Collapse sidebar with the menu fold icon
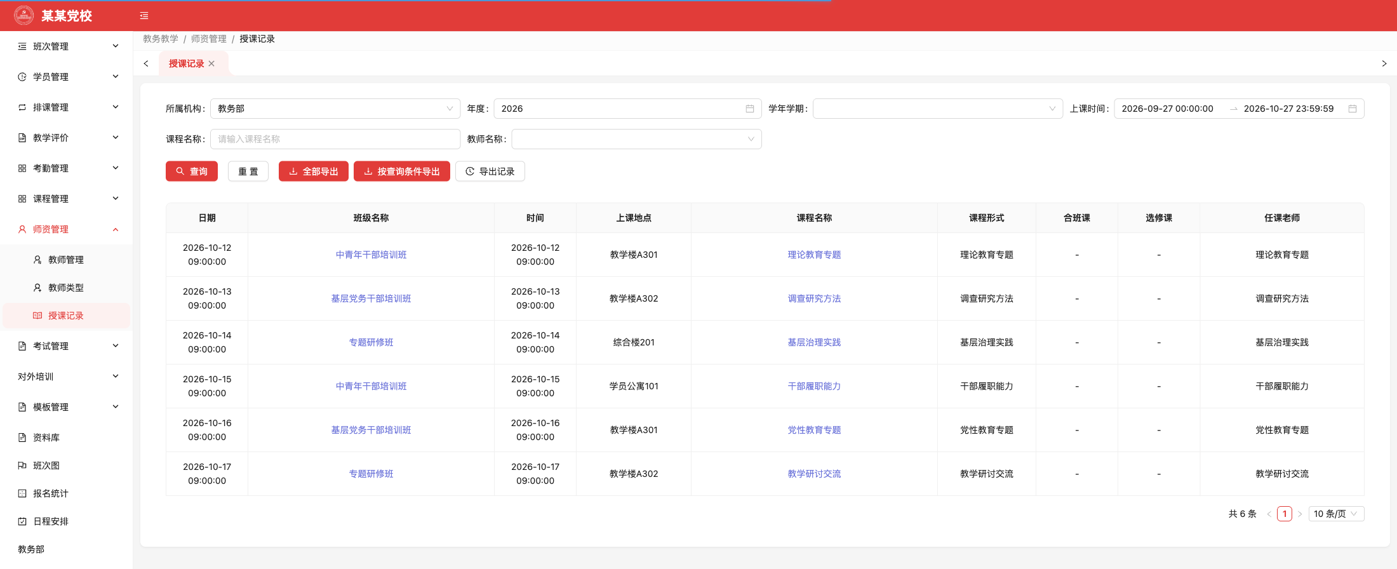The height and width of the screenshot is (569, 1397). 144,16
